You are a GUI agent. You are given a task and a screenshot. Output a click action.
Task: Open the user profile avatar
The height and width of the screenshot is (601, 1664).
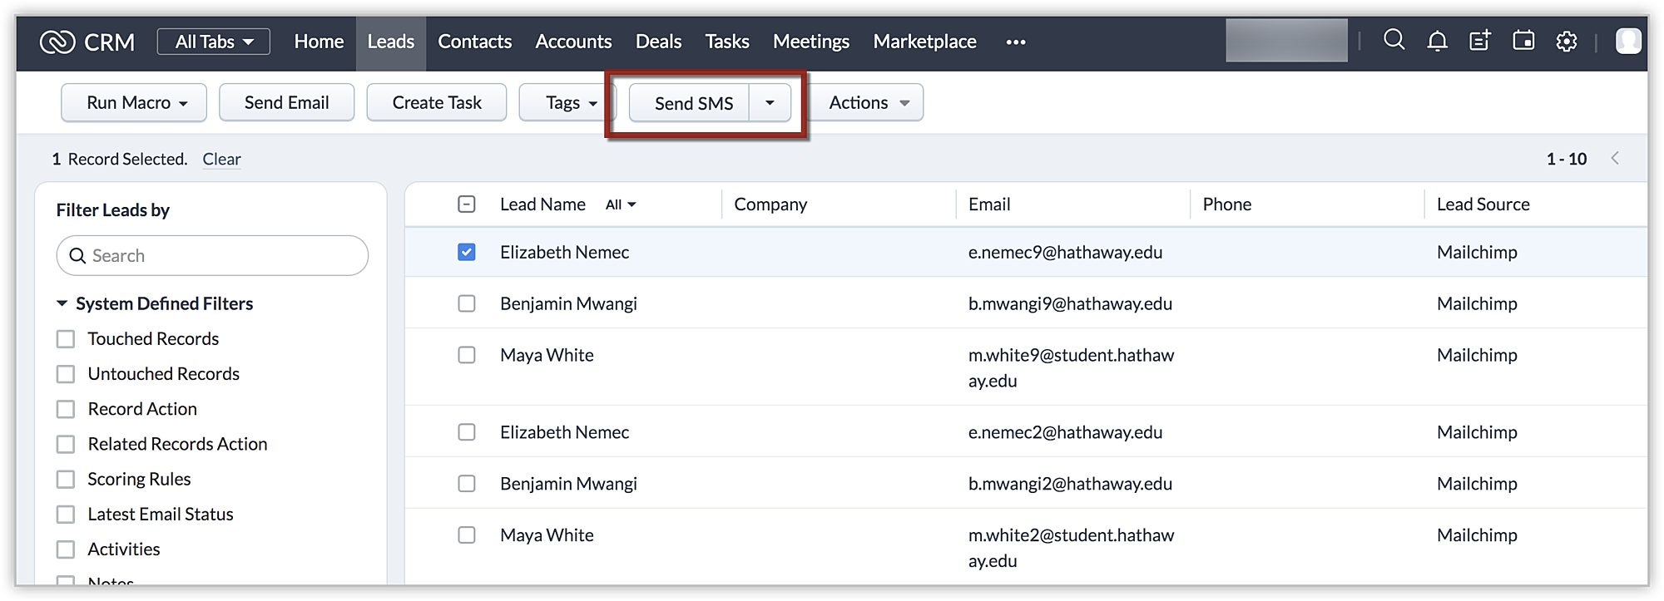tap(1628, 41)
